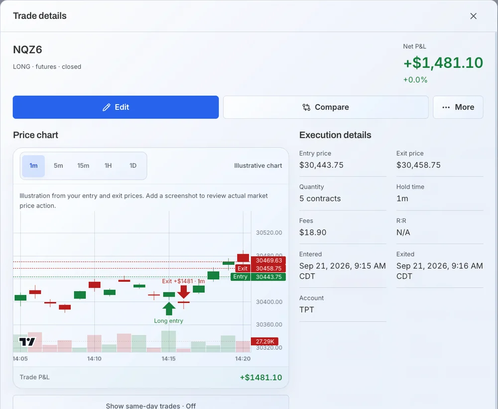Image resolution: width=498 pixels, height=409 pixels.
Task: Open the Compare trades button
Action: [326, 107]
